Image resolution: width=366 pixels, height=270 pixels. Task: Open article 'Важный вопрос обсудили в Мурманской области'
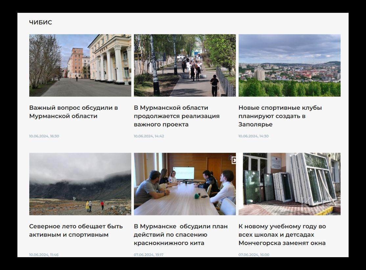tap(74, 112)
